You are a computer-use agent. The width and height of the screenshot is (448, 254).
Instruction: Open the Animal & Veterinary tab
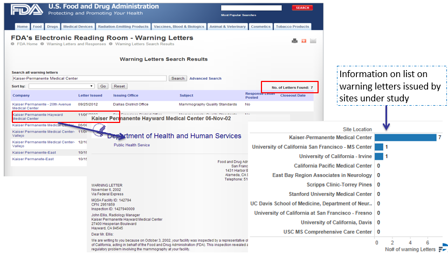coord(228,26)
